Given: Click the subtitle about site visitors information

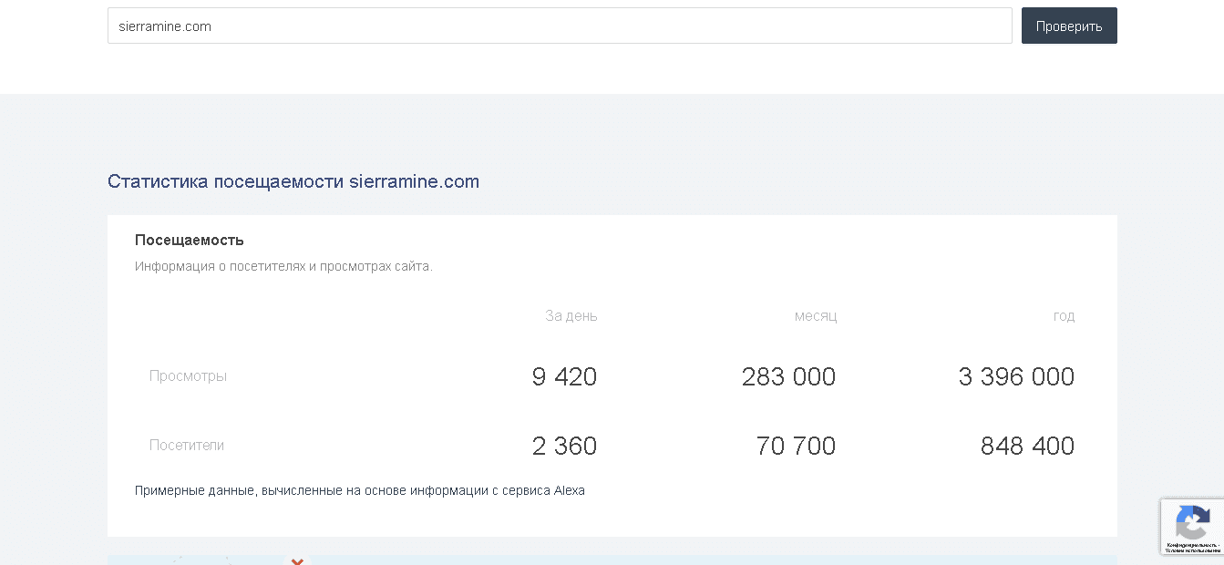Looking at the screenshot, I should coord(283,266).
